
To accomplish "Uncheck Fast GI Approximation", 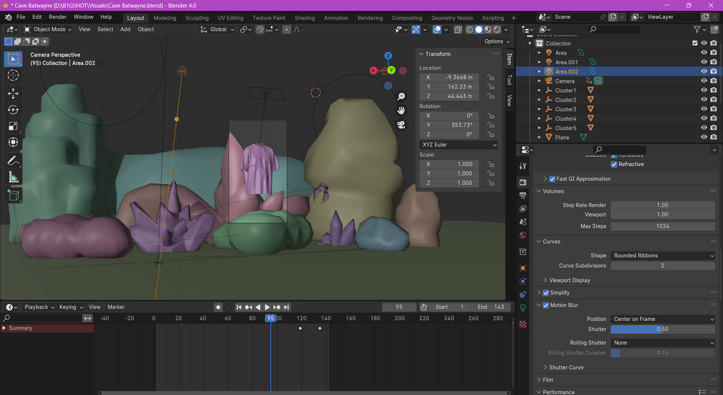I will pos(552,179).
